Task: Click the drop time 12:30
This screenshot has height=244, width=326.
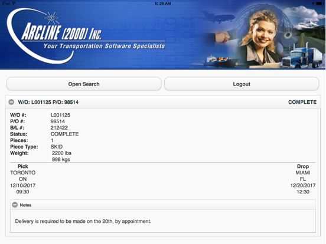Action: point(303,192)
